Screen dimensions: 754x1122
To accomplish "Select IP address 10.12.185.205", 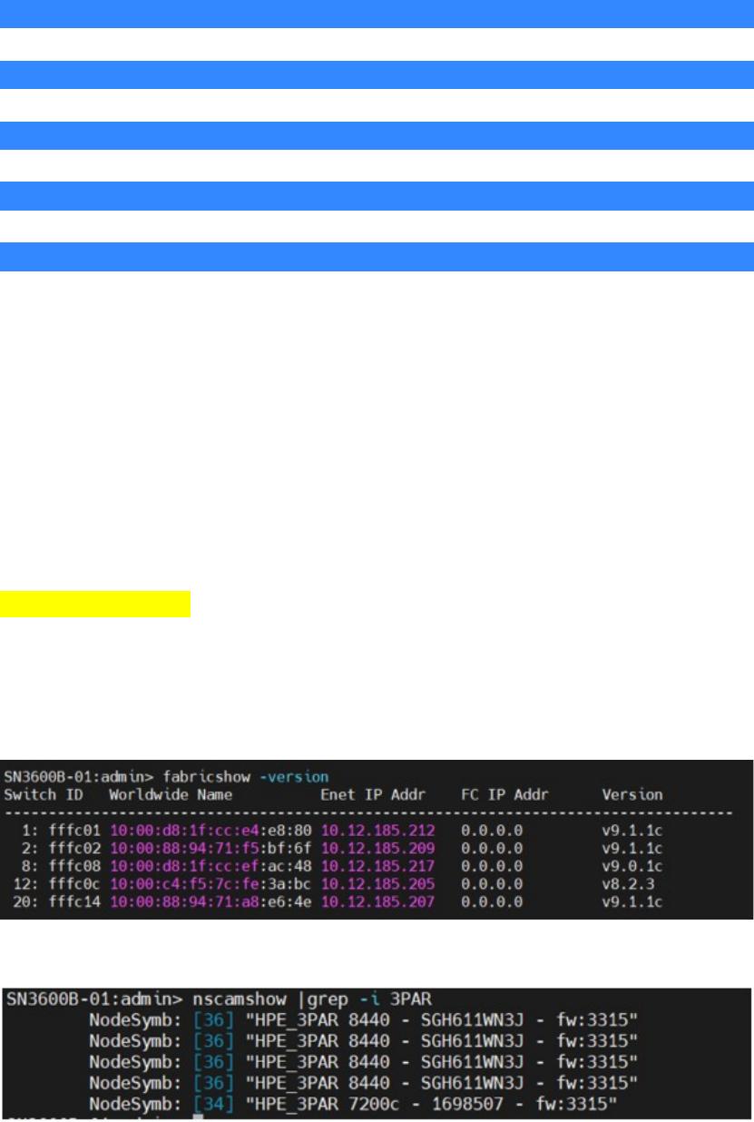I will pos(378,882).
